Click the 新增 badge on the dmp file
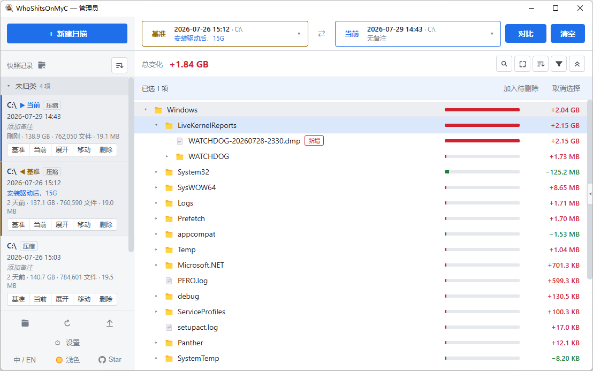593x371 pixels. coord(314,141)
